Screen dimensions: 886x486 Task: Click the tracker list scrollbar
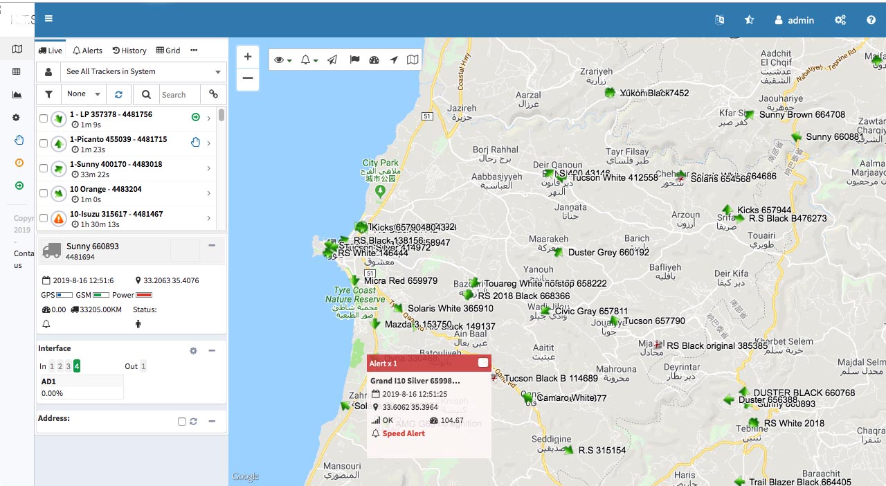[221, 115]
